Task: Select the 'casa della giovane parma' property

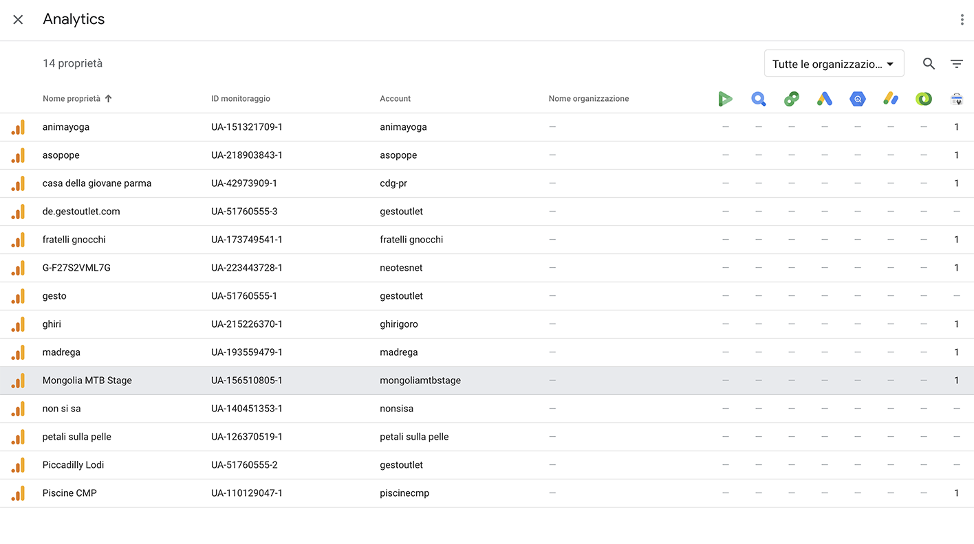Action: coord(97,183)
